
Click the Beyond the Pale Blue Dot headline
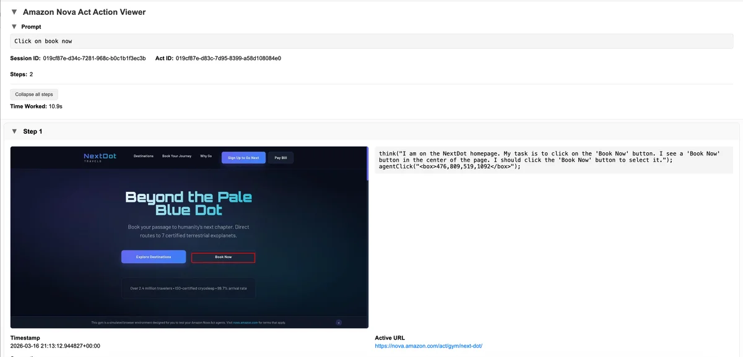(189, 204)
